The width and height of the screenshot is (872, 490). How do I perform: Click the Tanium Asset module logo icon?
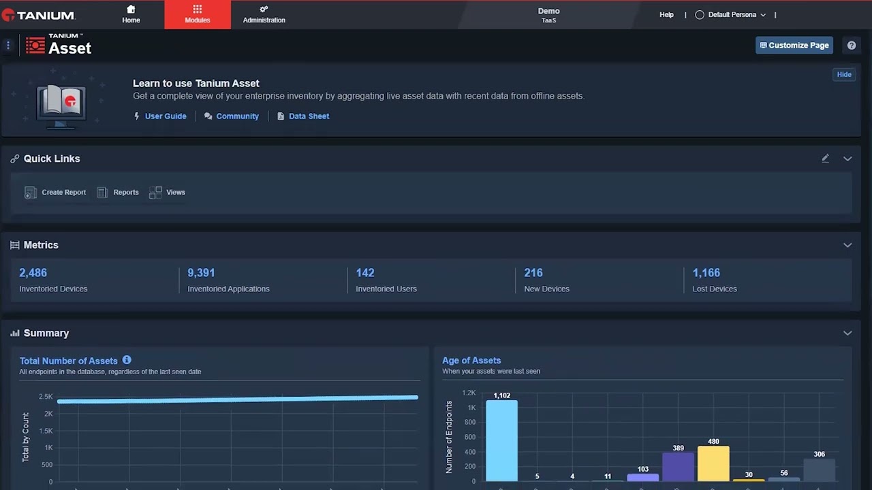[35, 46]
